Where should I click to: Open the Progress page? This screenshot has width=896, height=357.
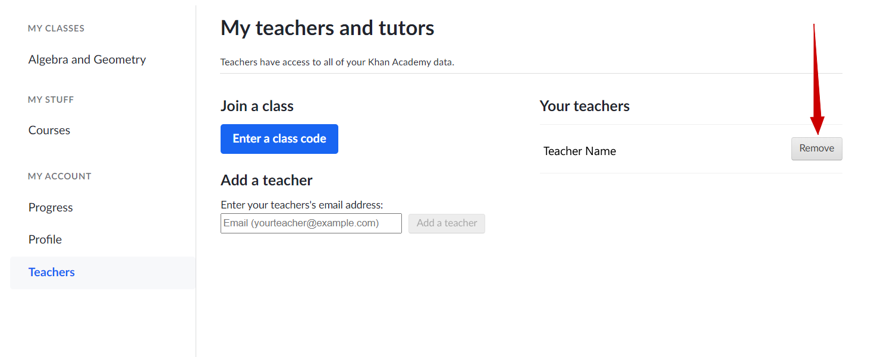[51, 207]
